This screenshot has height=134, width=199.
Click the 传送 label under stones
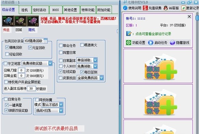(x=6, y=30)
